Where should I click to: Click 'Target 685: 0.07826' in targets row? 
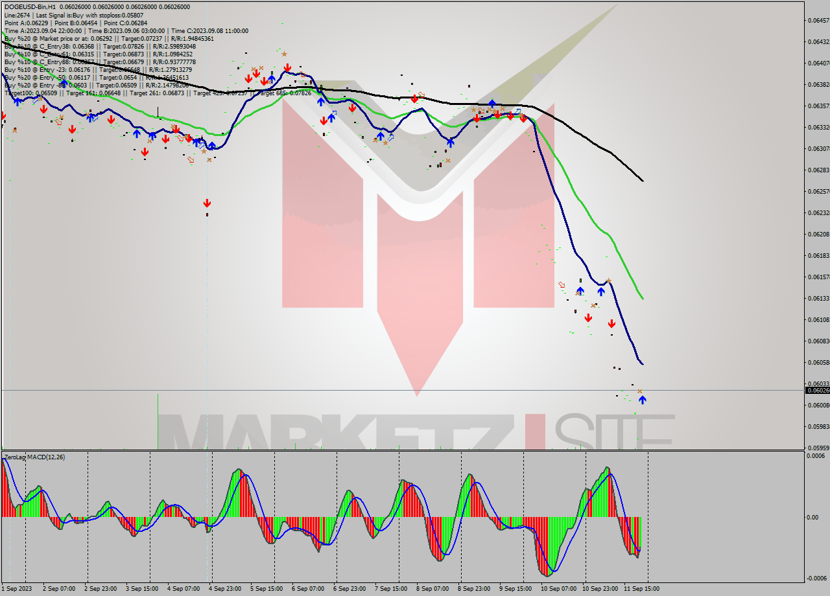tap(284, 93)
